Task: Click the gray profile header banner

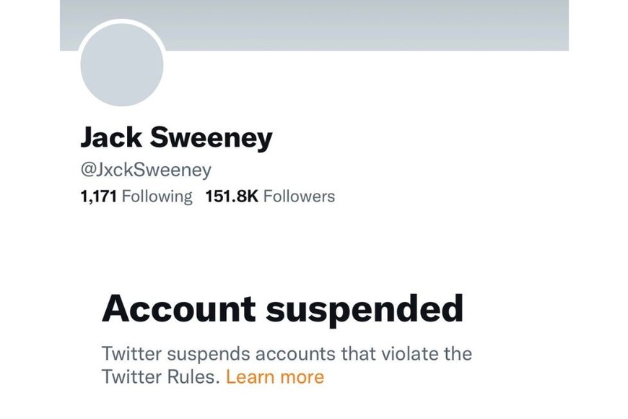Action: pyautogui.click(x=361, y=25)
